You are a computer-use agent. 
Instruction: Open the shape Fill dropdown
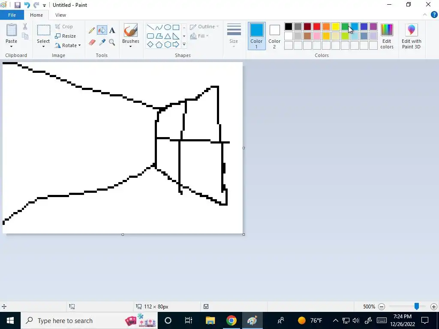point(199,36)
